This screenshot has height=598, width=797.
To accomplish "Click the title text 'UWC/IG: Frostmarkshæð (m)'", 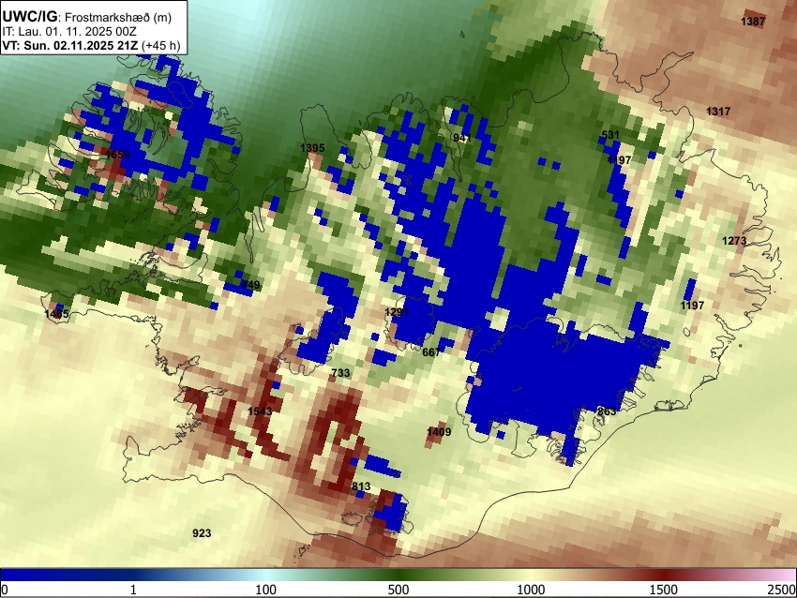I will pos(87,17).
